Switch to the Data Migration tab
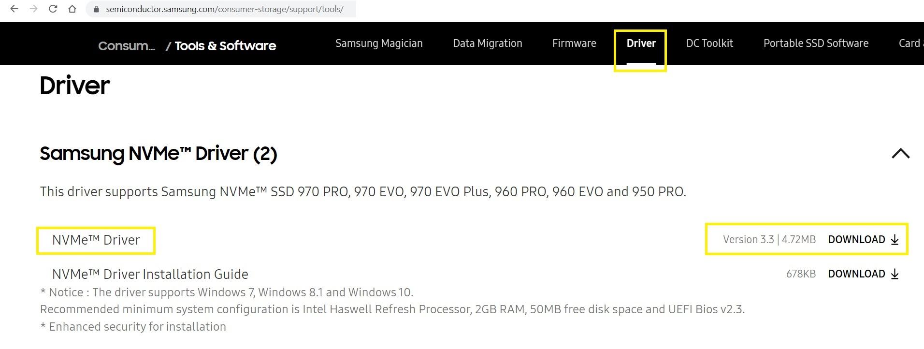The width and height of the screenshot is (924, 349). 487,44
